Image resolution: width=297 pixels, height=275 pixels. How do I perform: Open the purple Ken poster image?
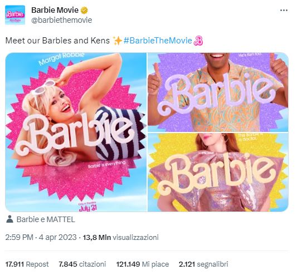[x=218, y=92]
